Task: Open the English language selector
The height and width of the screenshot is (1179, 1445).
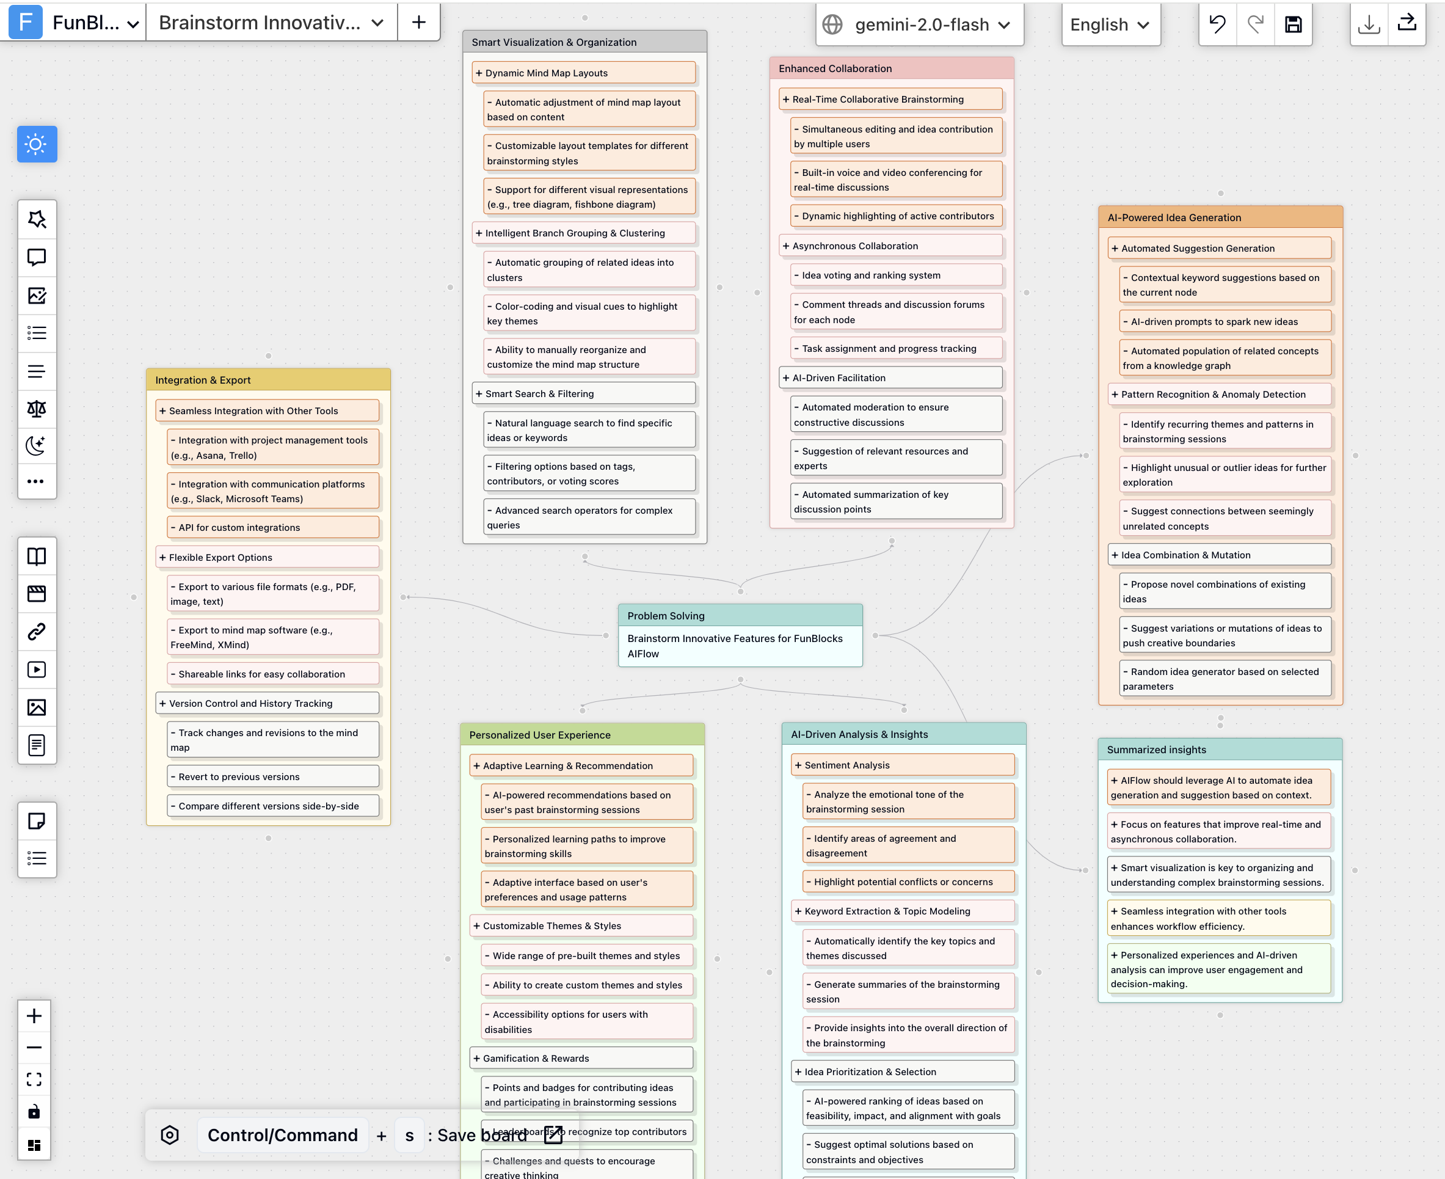Action: [x=1111, y=24]
